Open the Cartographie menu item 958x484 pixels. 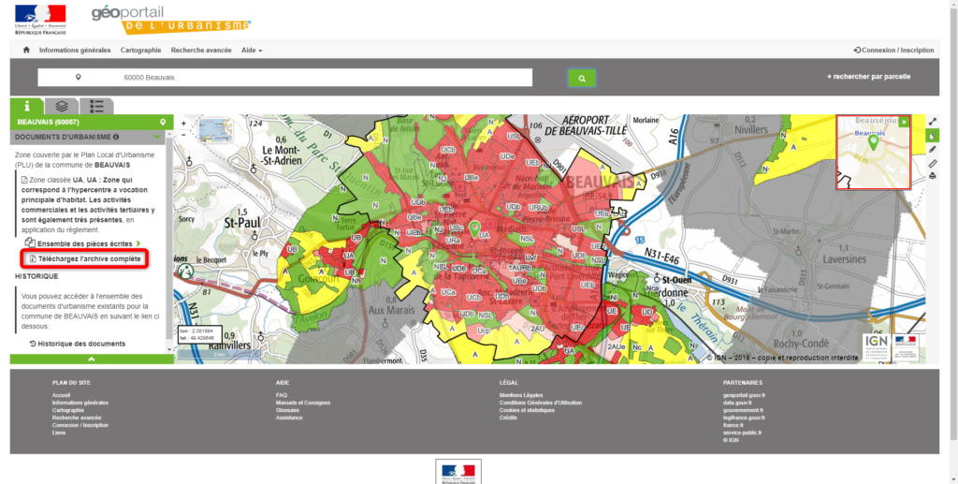pyautogui.click(x=140, y=51)
